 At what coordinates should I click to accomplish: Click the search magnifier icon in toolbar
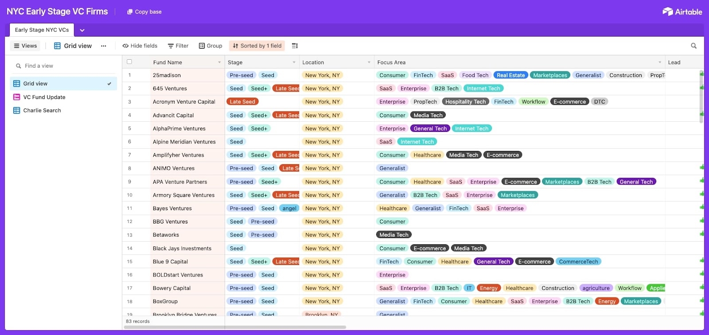[693, 46]
